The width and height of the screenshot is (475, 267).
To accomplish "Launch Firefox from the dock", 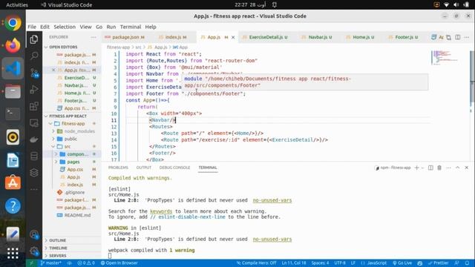I will tap(13, 45).
